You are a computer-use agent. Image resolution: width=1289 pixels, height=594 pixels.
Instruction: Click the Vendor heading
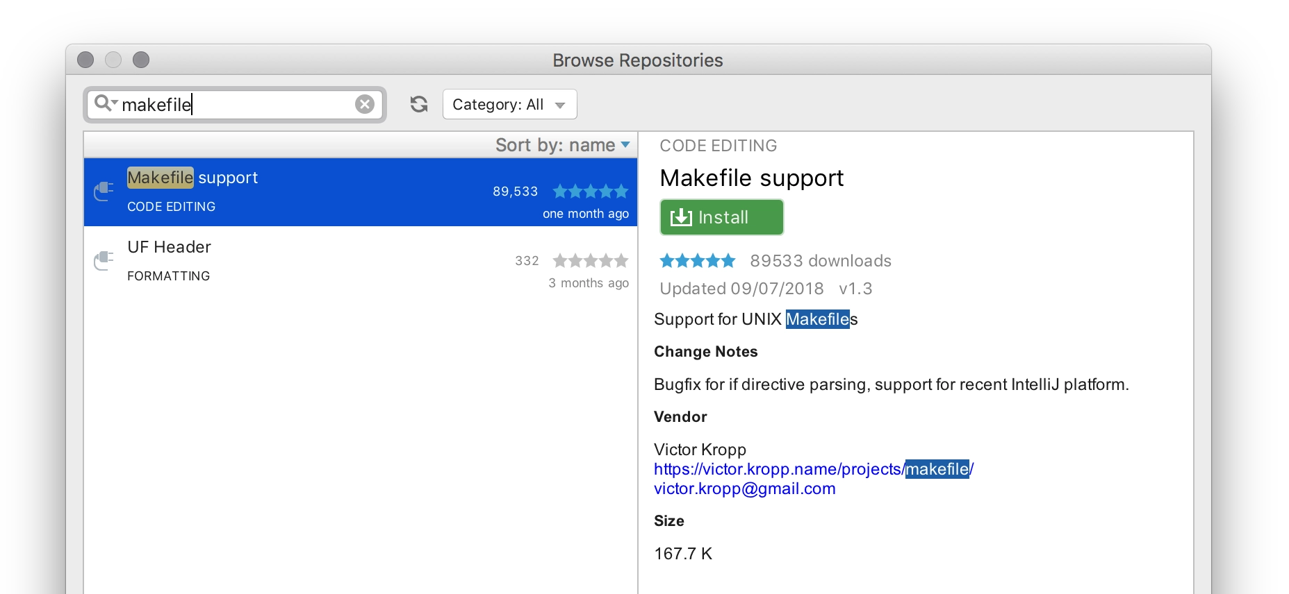[680, 417]
